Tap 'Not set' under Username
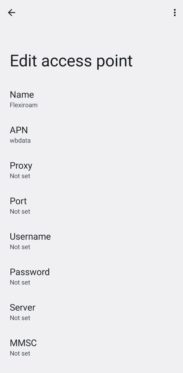Image resolution: width=183 pixels, height=373 pixels. coord(20,247)
